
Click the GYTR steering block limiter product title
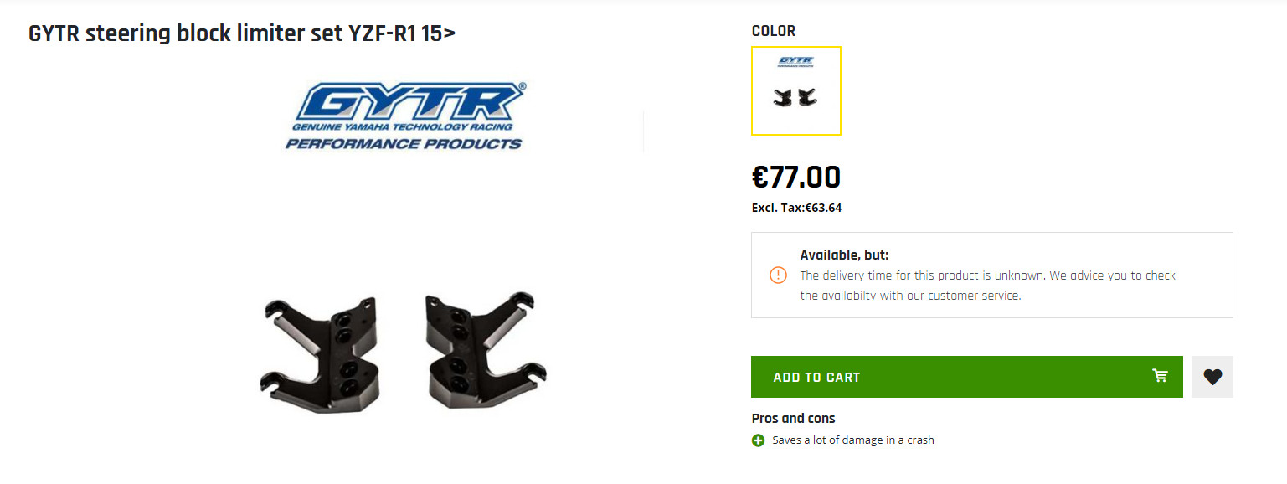[x=242, y=33]
